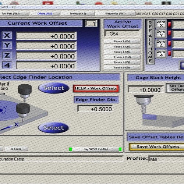Switch to the Offsets (Alt-5) tab
Screen dimensions: 184x184
tap(45, 14)
